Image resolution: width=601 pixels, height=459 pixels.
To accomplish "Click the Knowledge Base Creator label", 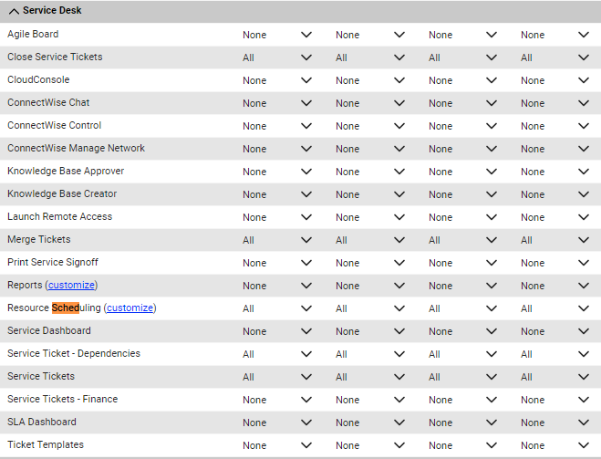I will (62, 193).
